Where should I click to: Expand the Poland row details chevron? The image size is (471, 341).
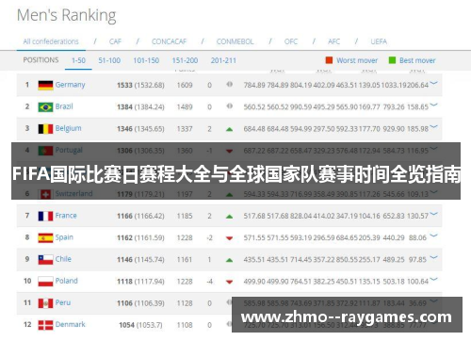pyautogui.click(x=433, y=280)
